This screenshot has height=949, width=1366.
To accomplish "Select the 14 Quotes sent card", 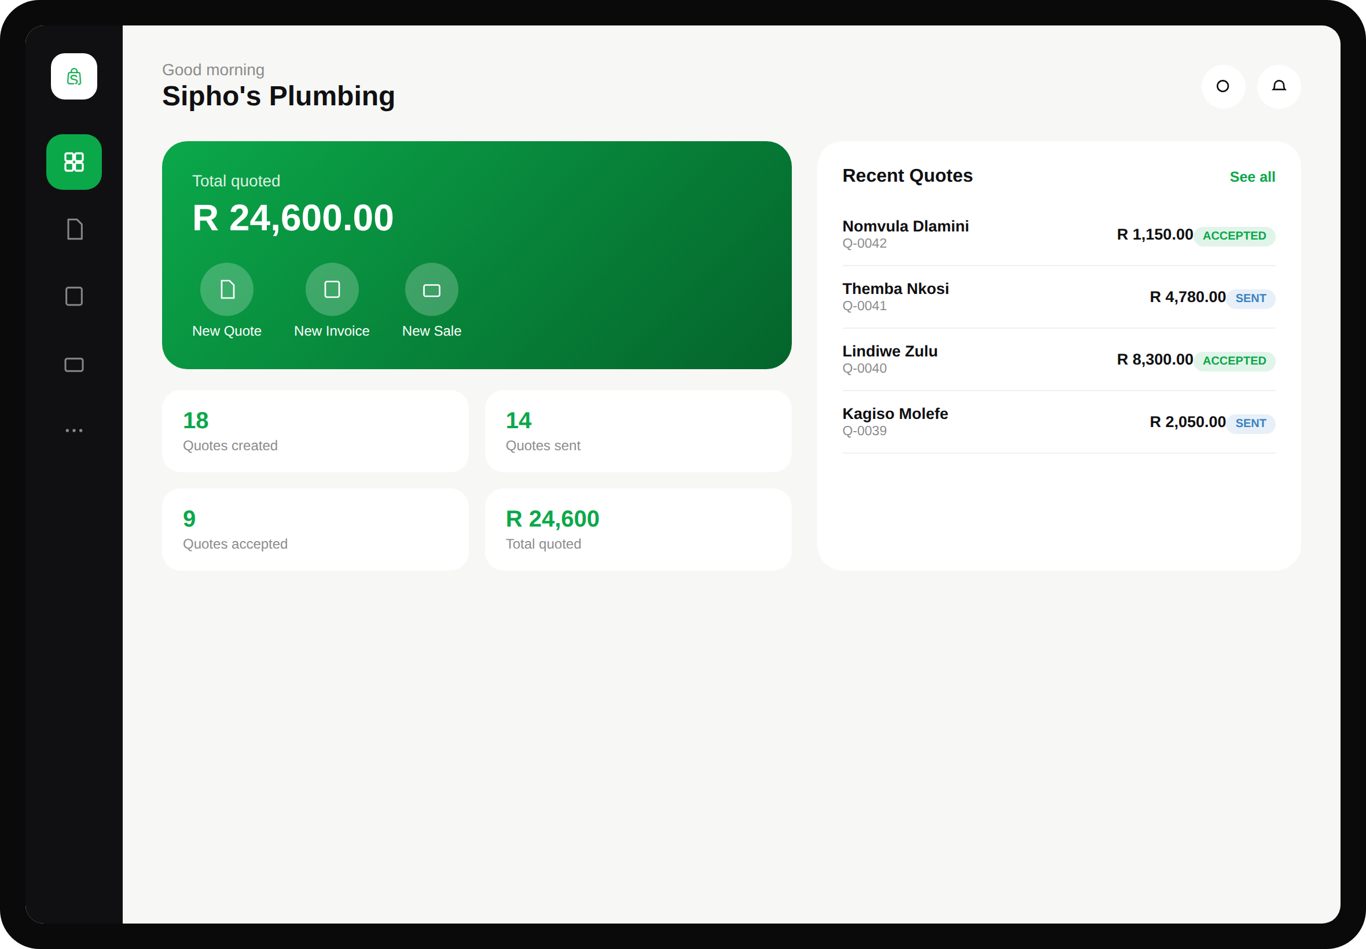I will [638, 431].
